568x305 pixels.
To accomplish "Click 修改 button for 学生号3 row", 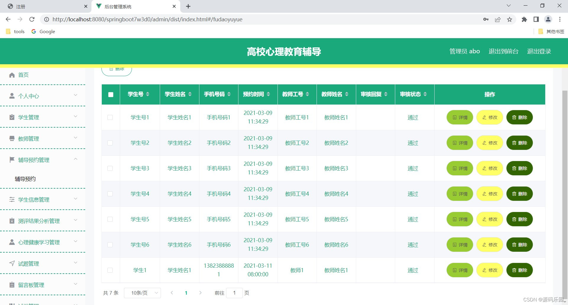I will 490,168.
